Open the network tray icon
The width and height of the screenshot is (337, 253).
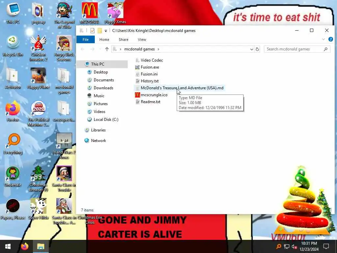[x=287, y=246]
